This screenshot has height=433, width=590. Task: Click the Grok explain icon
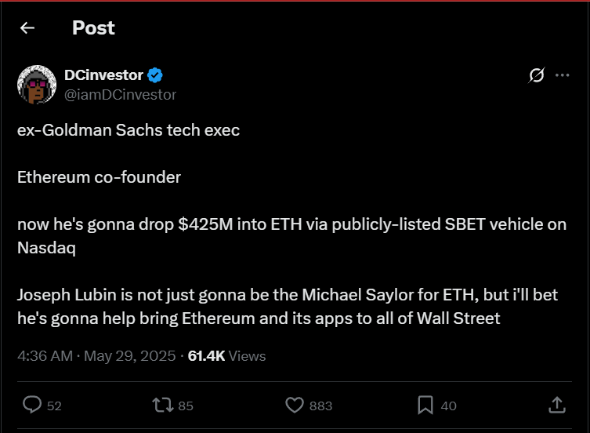(x=537, y=75)
